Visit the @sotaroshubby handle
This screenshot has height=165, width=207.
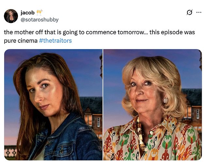coord(40,20)
